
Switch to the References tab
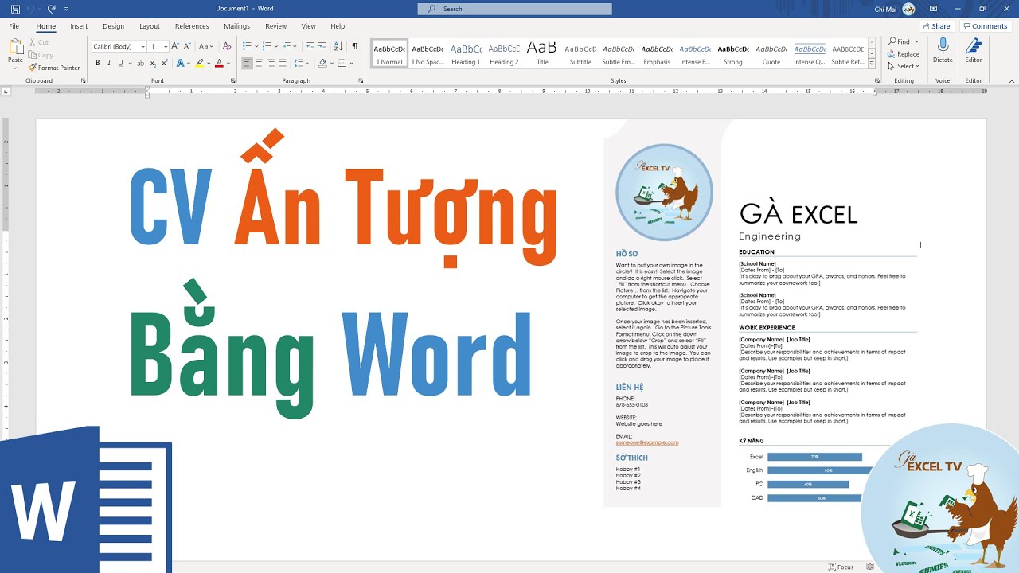(x=192, y=26)
